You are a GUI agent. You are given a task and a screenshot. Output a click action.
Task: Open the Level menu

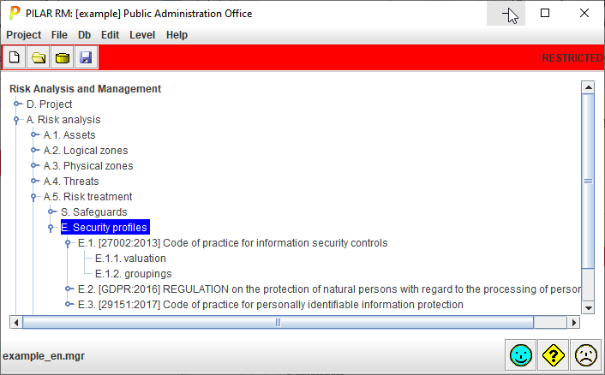[142, 35]
